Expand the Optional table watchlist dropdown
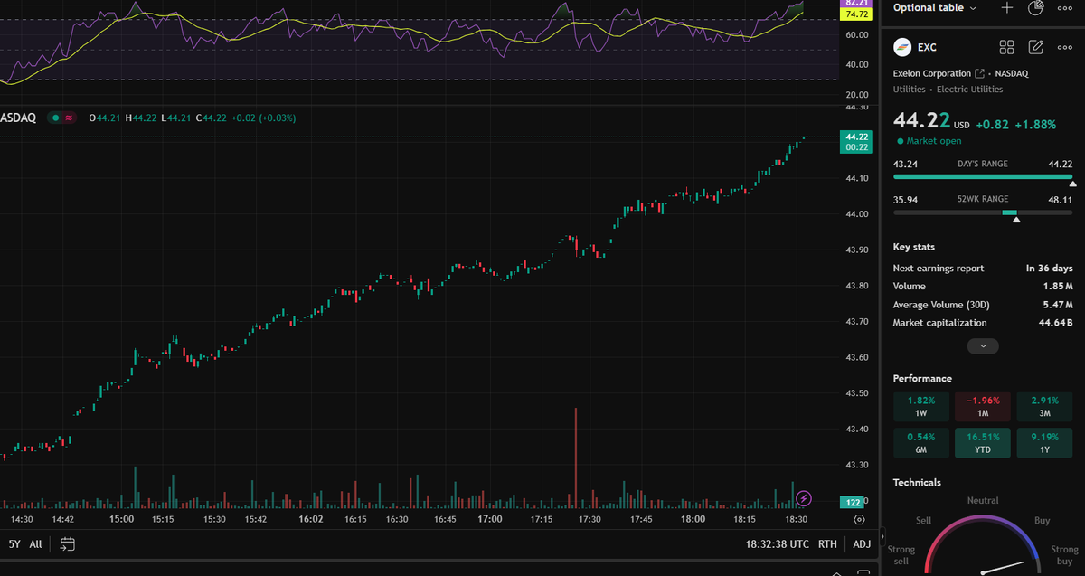 [935, 7]
